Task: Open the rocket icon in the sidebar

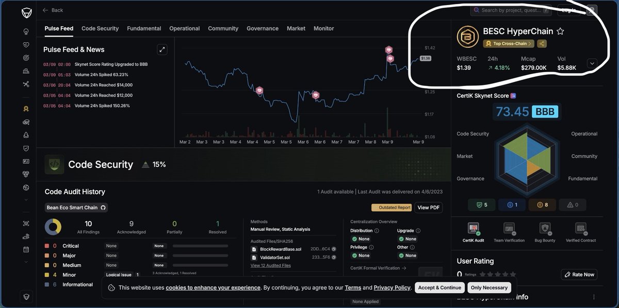Action: pyautogui.click(x=26, y=135)
